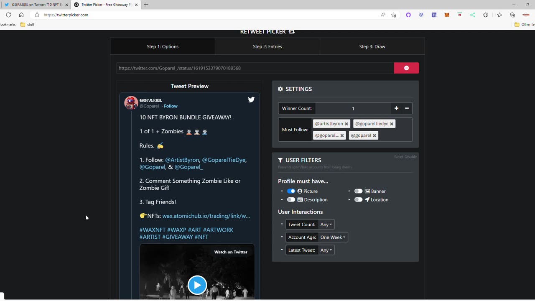Switch to Step 2: Entries tab
The image size is (535, 301).
(267, 46)
